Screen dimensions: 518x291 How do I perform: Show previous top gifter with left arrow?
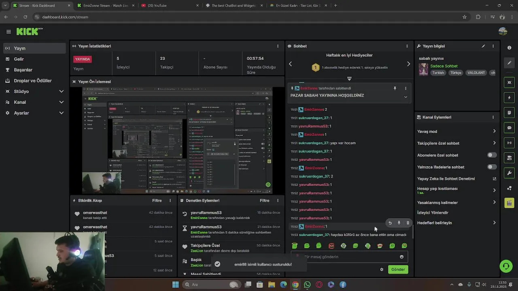[x=290, y=64]
